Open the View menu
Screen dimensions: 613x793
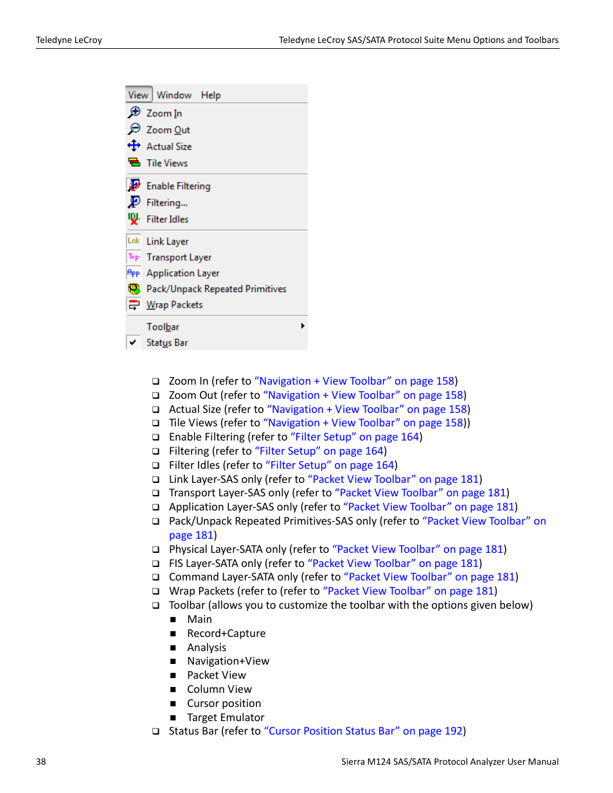(x=138, y=95)
